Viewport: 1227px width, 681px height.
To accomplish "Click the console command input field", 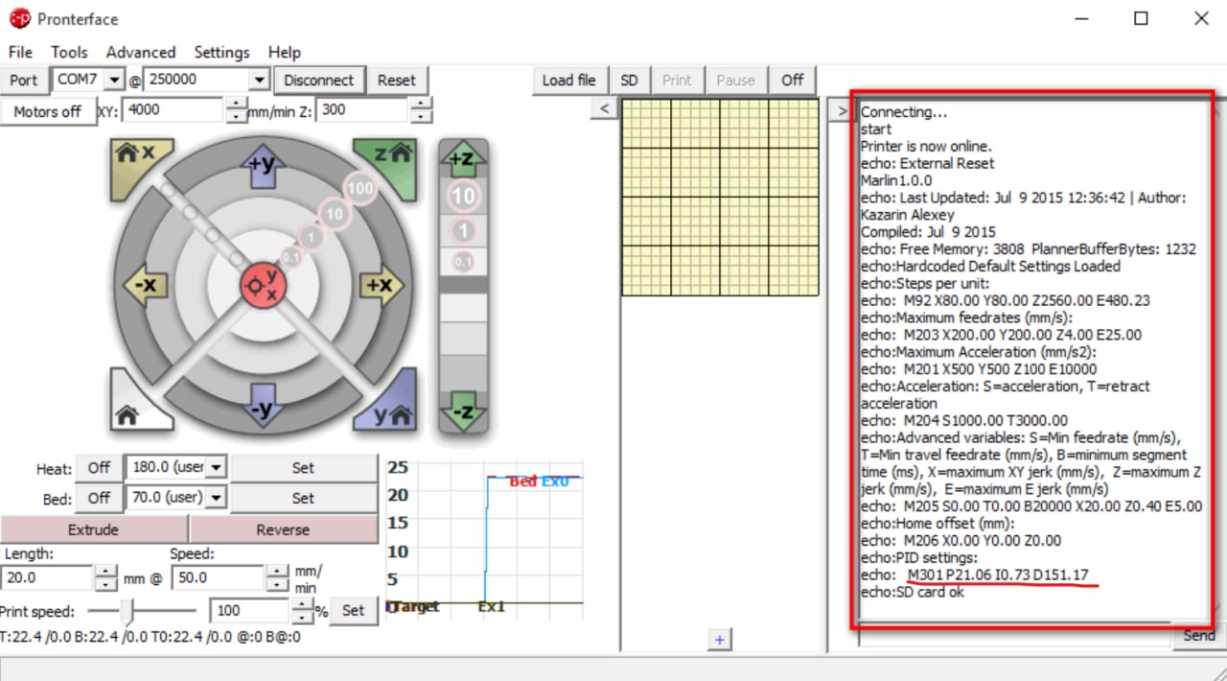I will tap(1014, 635).
